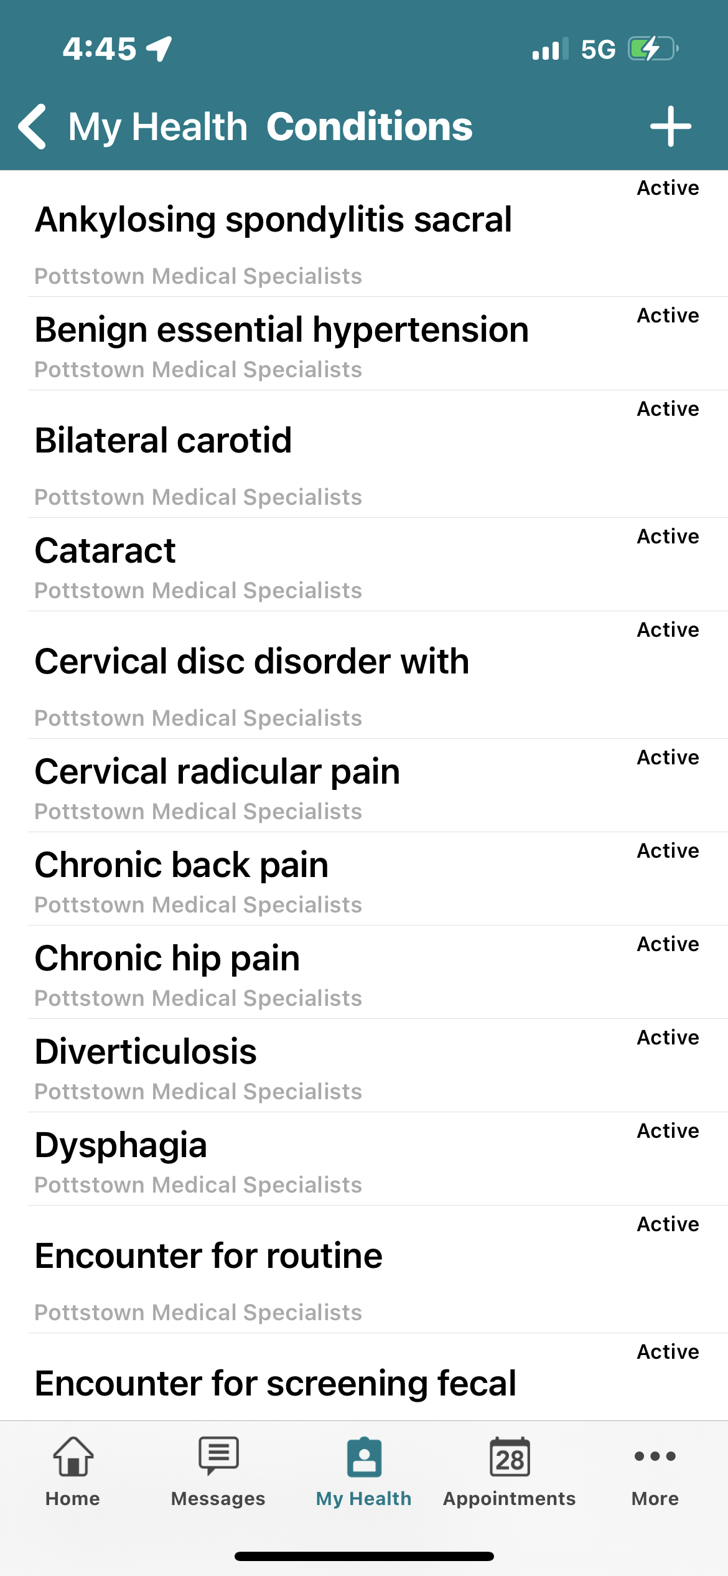Select the Chronic back pain condition
Image resolution: width=728 pixels, height=1576 pixels.
click(x=181, y=865)
